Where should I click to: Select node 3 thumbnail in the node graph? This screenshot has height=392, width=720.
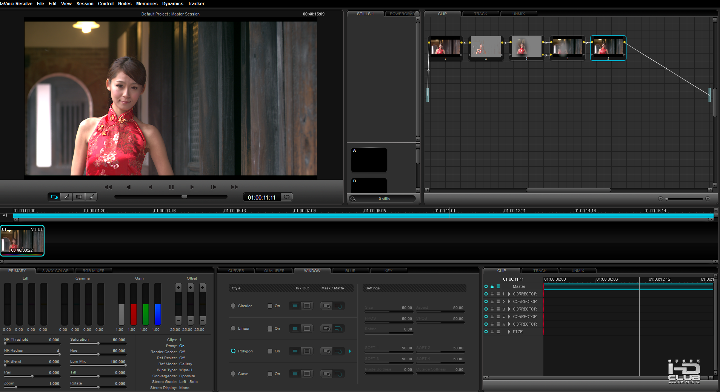coord(526,47)
